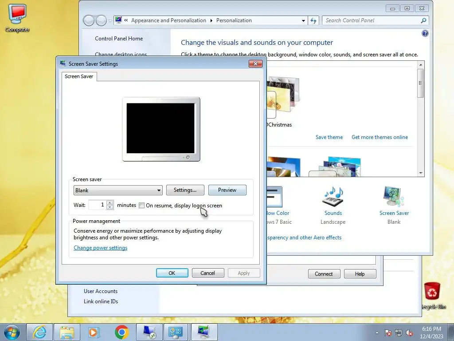Open recent pages arrow near navigation buttons

point(110,20)
